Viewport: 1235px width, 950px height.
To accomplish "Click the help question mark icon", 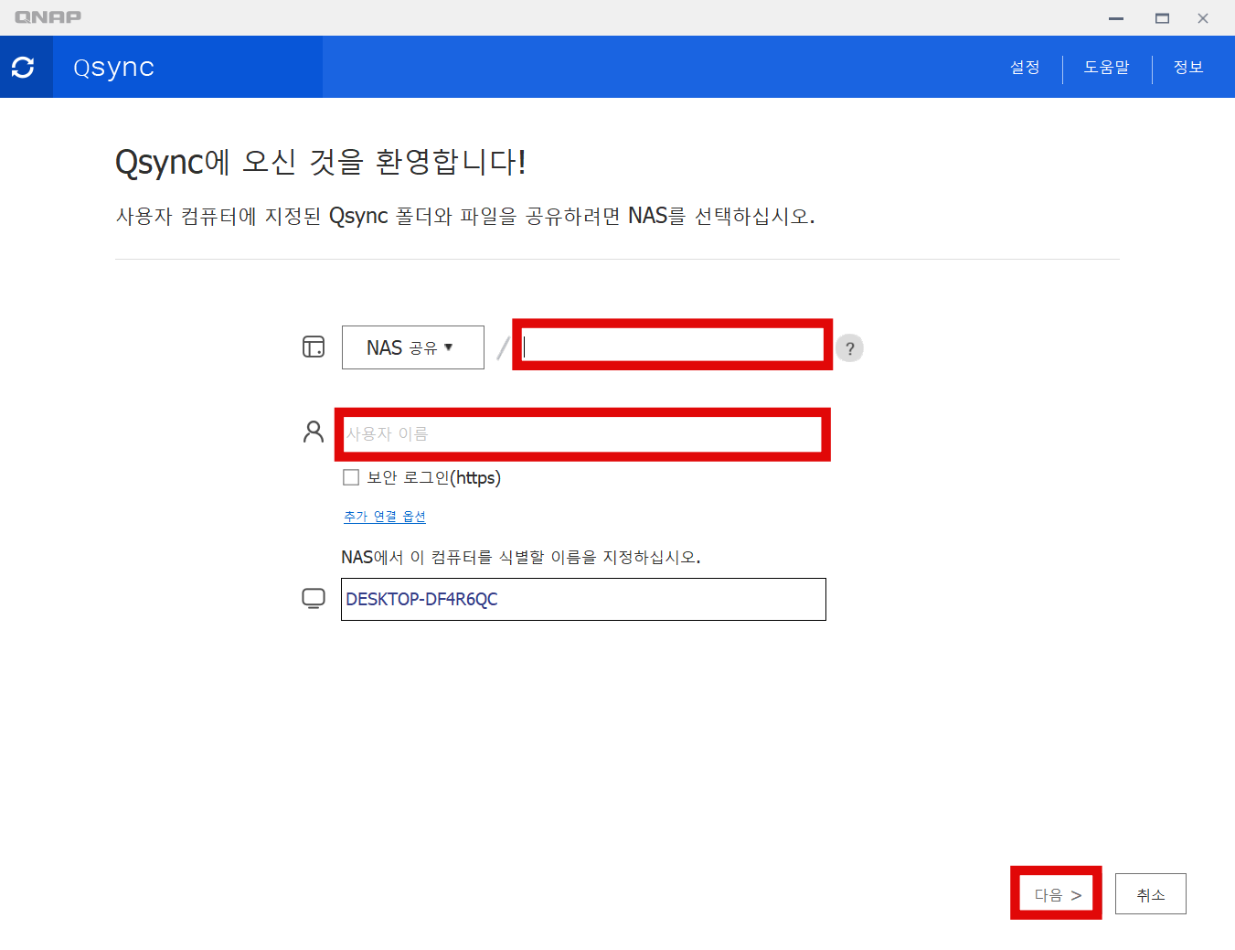I will point(849,347).
